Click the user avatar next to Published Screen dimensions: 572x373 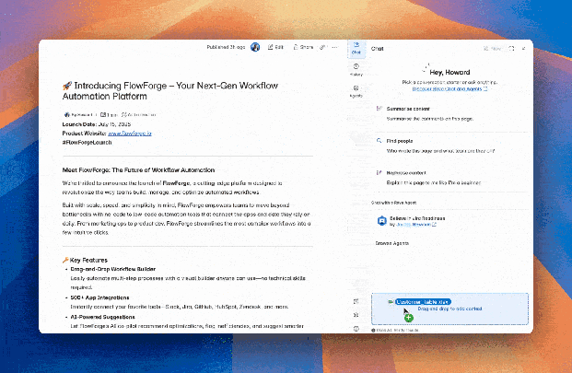pos(255,47)
